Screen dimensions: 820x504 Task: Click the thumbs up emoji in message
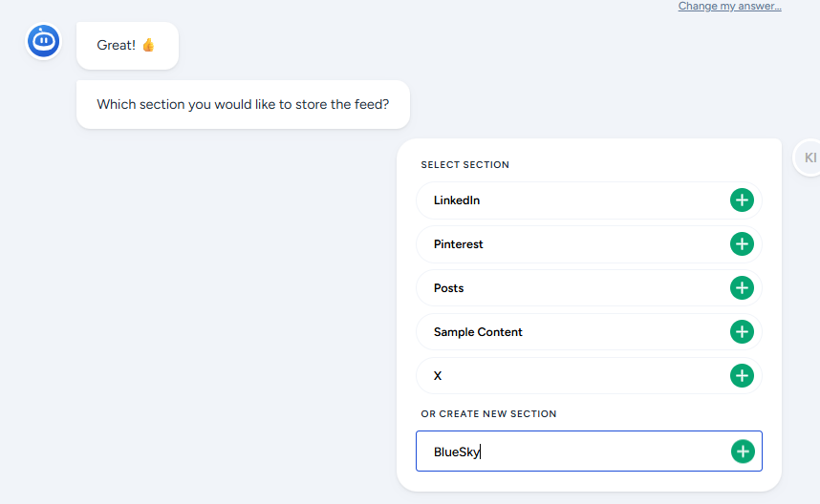pos(148,46)
